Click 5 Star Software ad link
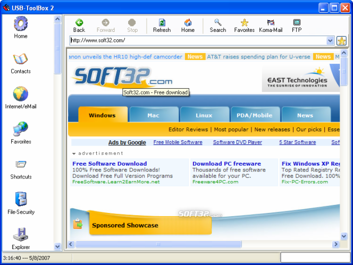353x265 pixels. coord(297,142)
